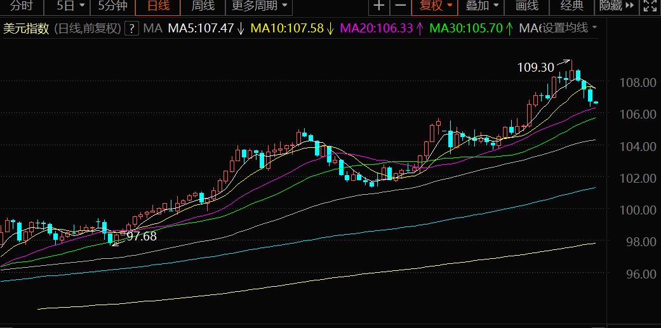This screenshot has height=328, width=661.
Task: Open the 复权 adjustment dropdown
Action: coord(436,6)
